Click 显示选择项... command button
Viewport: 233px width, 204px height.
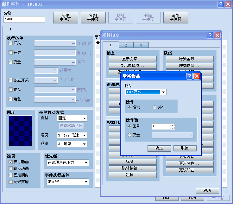pyautogui.click(x=133, y=66)
